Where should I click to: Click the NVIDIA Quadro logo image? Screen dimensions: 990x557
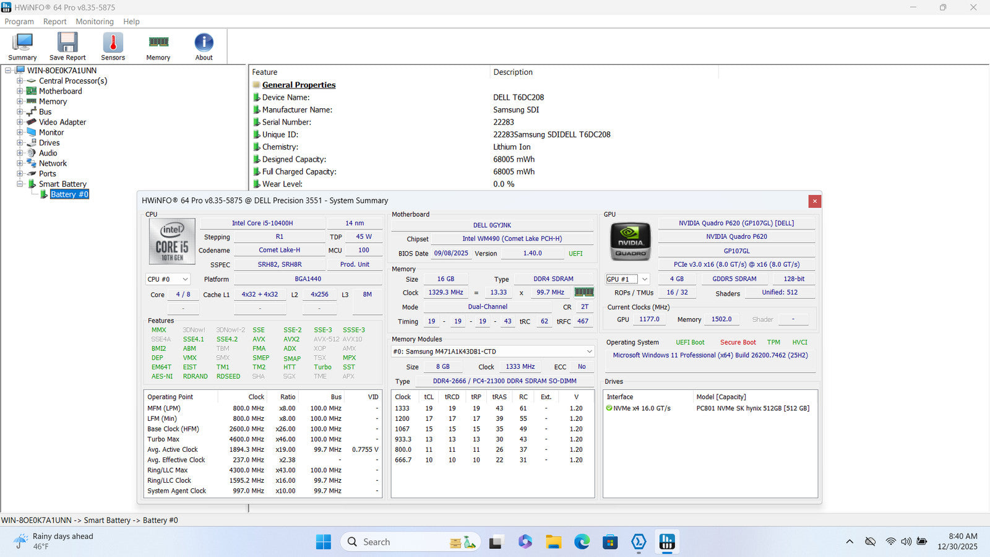click(x=630, y=241)
